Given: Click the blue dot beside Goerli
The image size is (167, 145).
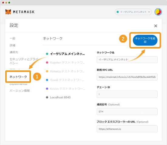Looking at the screenshot, I should (x=47, y=80).
